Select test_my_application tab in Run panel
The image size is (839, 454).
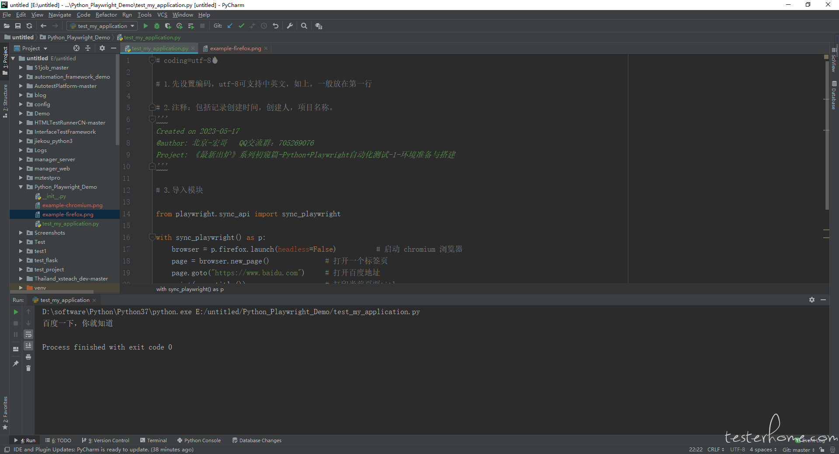(x=65, y=300)
